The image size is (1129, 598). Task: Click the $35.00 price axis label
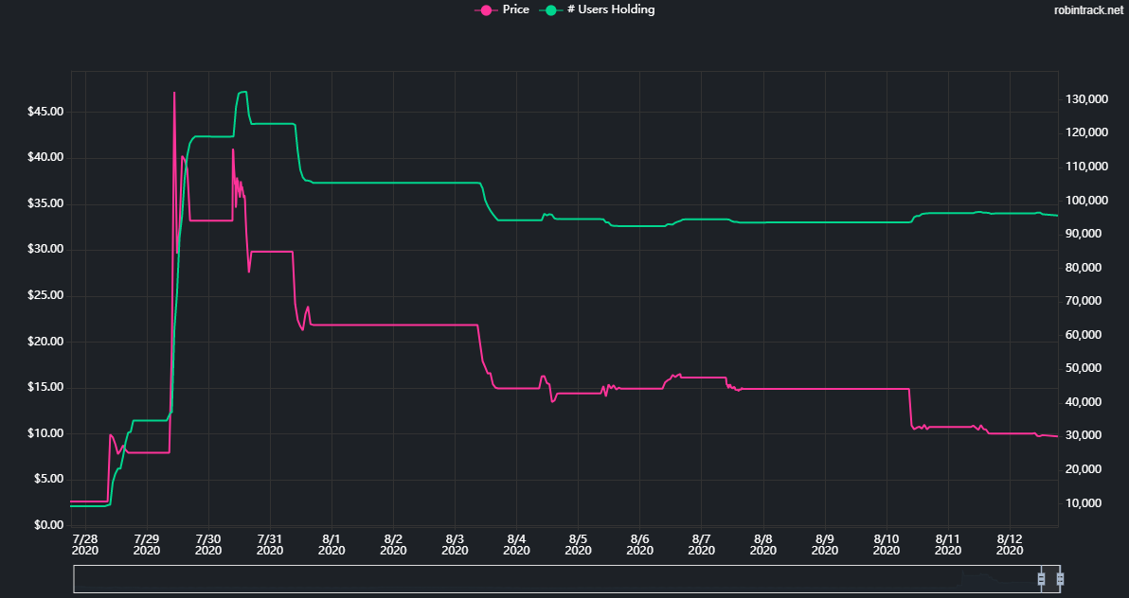click(x=45, y=203)
